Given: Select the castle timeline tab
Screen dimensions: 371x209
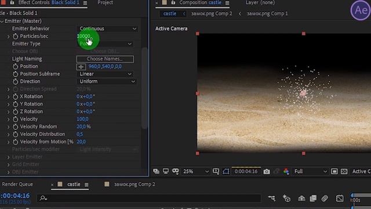Looking at the screenshot, I should pos(74,184).
